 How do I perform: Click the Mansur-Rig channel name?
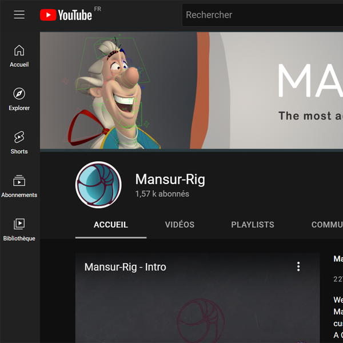point(170,180)
